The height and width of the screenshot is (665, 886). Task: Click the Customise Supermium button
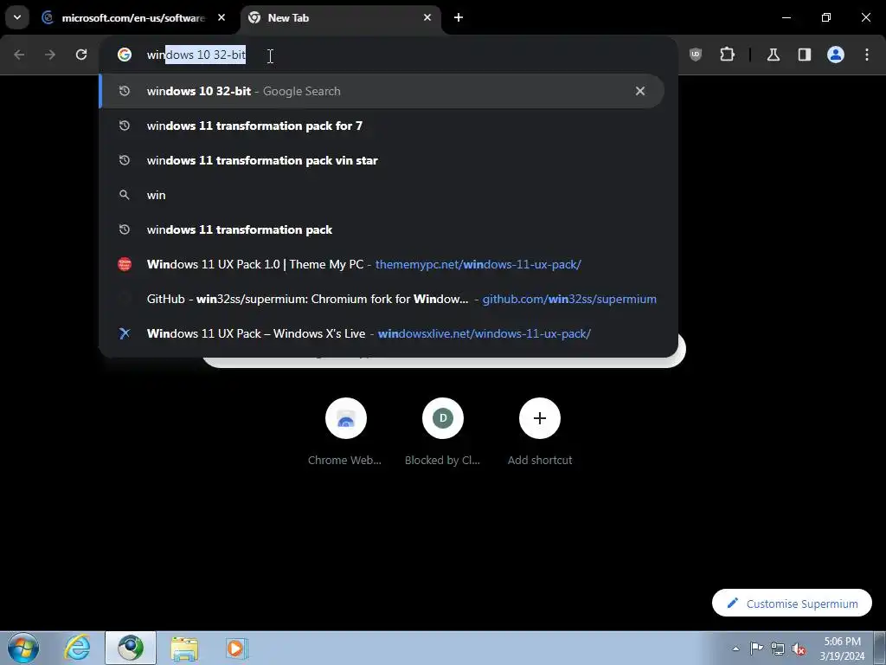tap(792, 604)
